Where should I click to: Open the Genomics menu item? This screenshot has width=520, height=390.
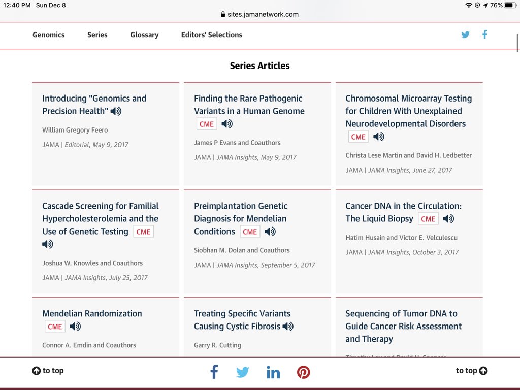click(x=48, y=35)
